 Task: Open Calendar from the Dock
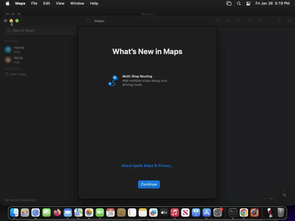pos(110,213)
